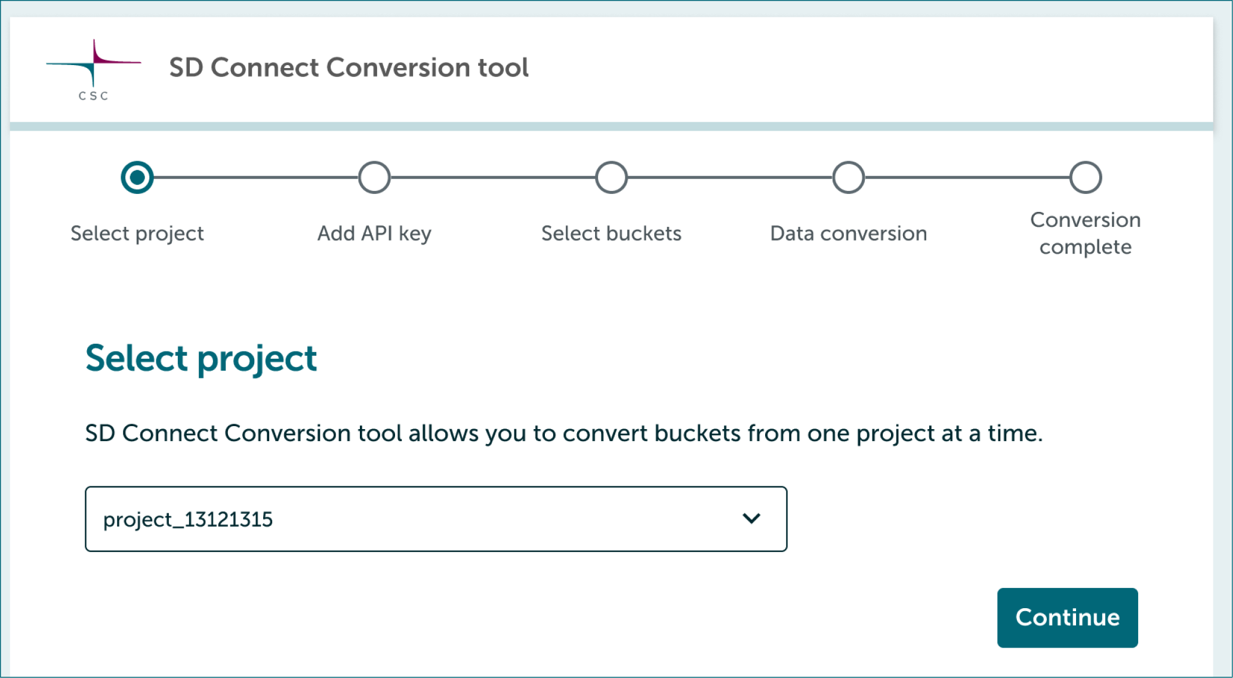
Task: Click the Conversion complete step circle
Action: (x=1085, y=177)
